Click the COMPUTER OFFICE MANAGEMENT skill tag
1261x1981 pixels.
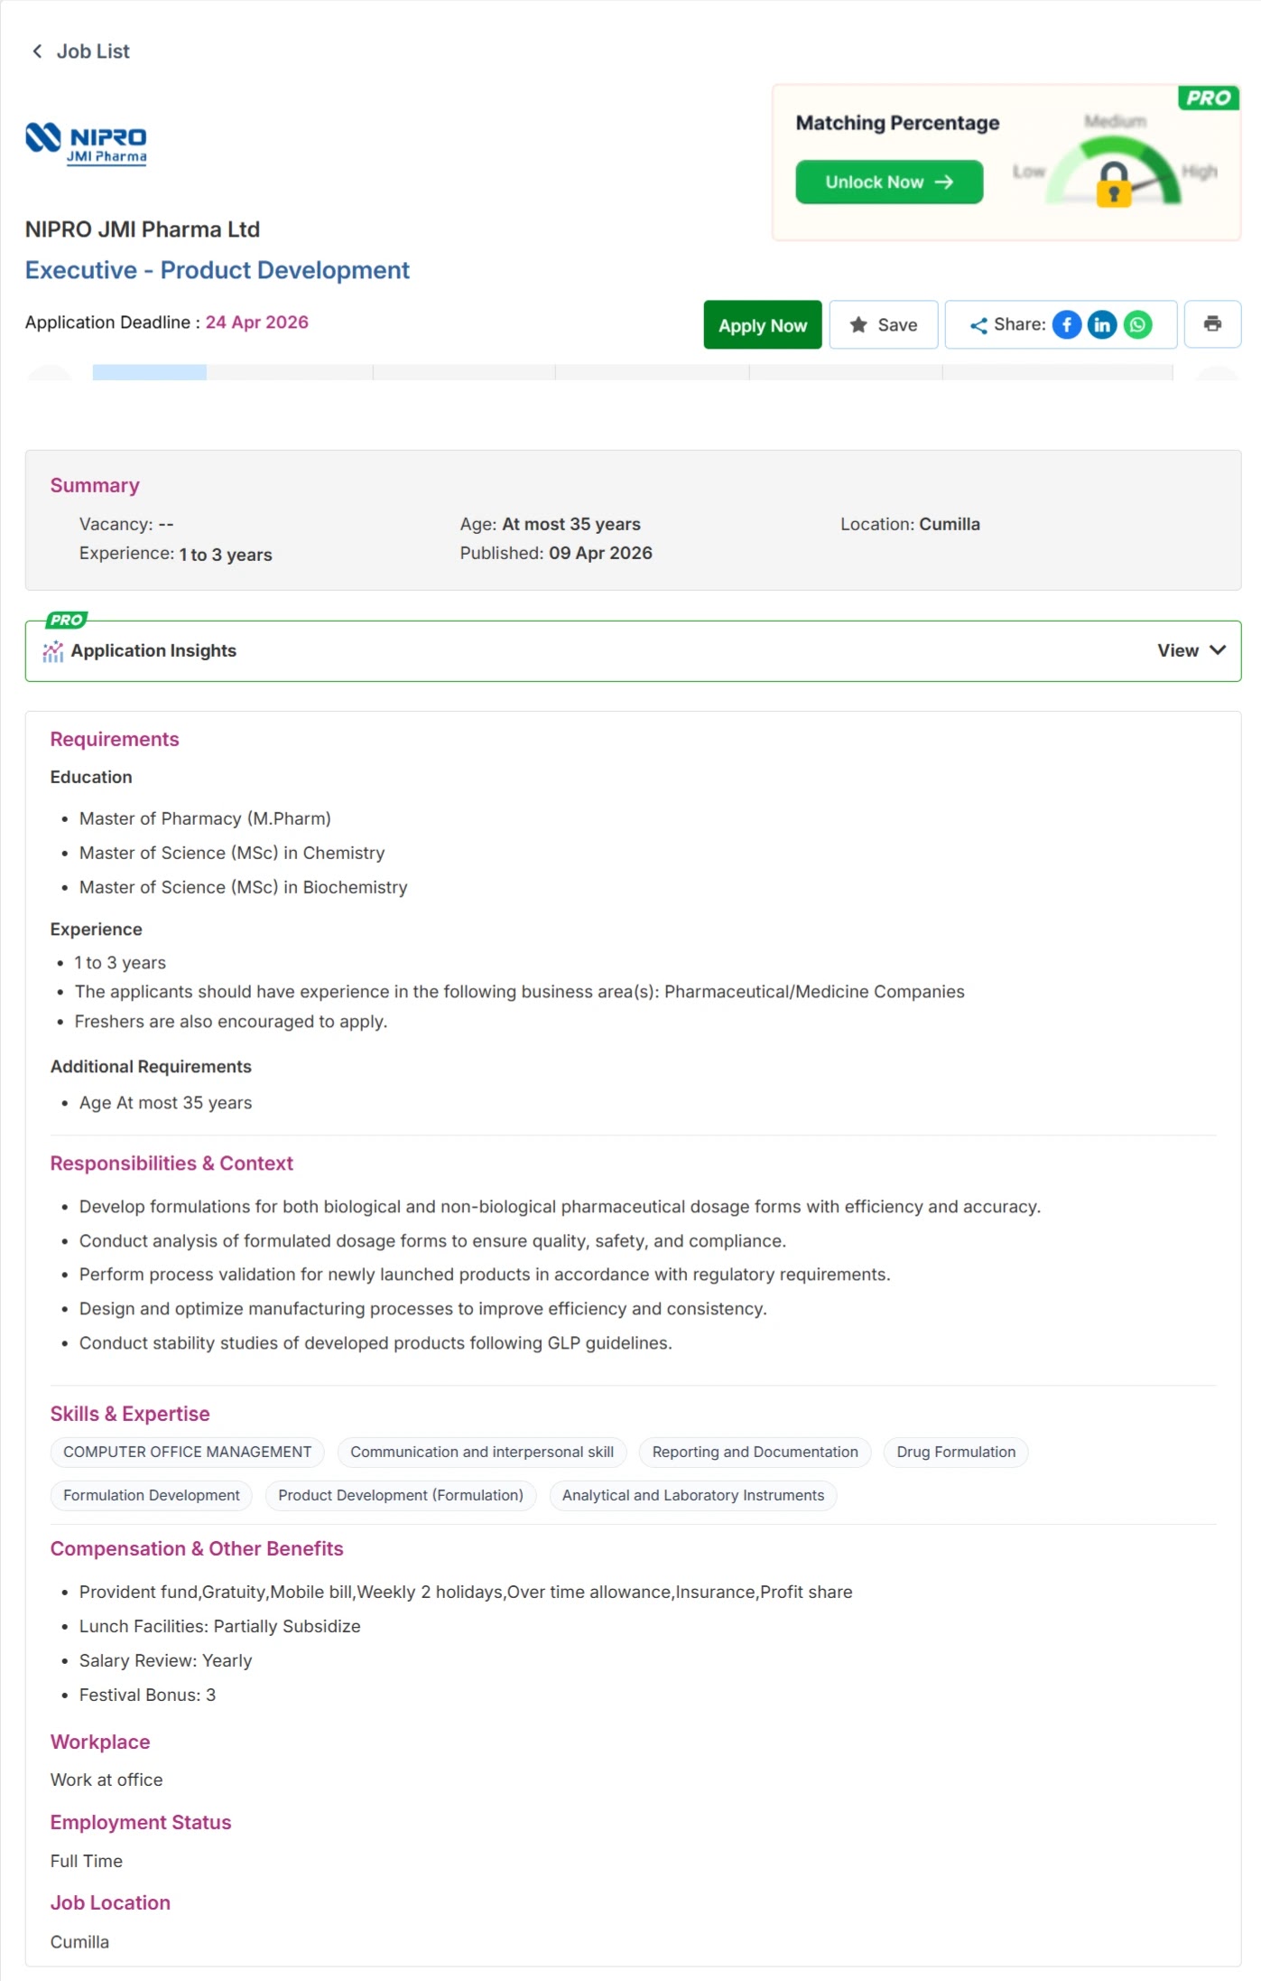pyautogui.click(x=187, y=1452)
